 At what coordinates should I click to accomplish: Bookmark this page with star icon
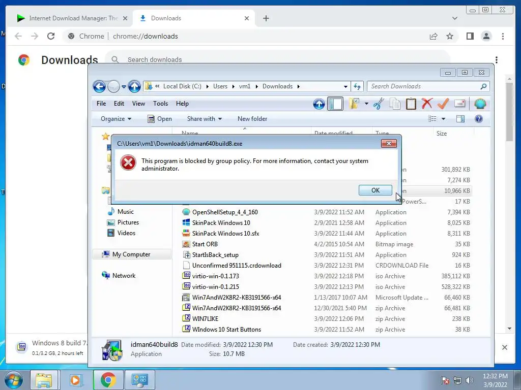pos(450,36)
